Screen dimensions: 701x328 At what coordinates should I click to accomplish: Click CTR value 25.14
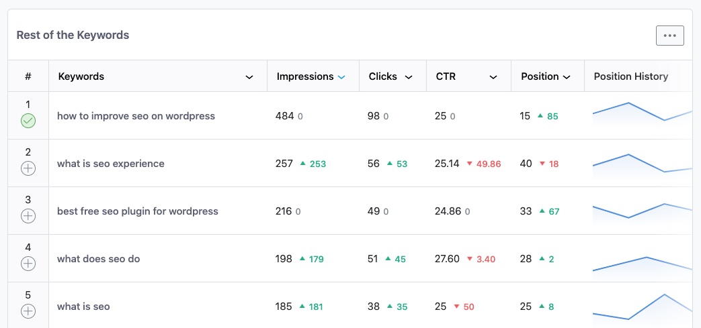pos(447,164)
